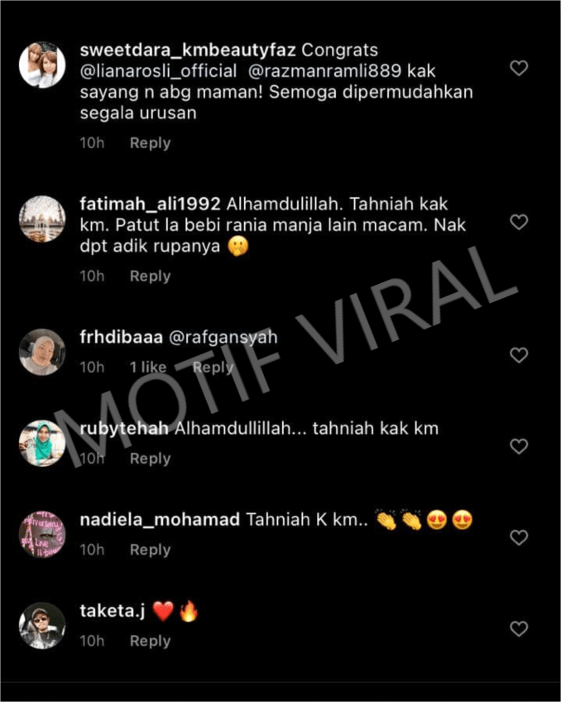
Task: Open sweetdara_kmbeautyfaz's profile picture
Action: tap(42, 65)
